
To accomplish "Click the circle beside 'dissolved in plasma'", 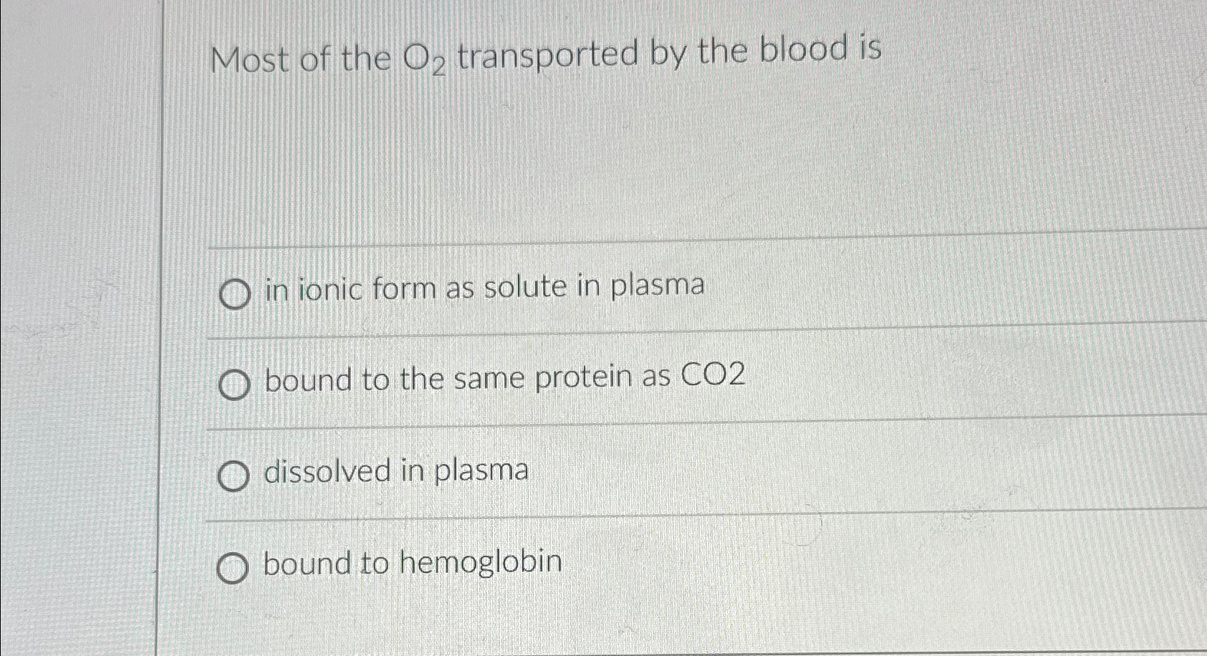I will point(234,474).
